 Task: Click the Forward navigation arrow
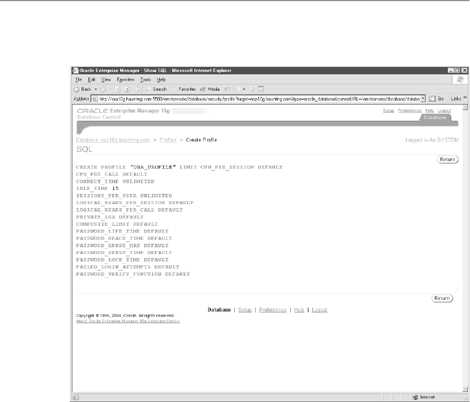point(103,90)
